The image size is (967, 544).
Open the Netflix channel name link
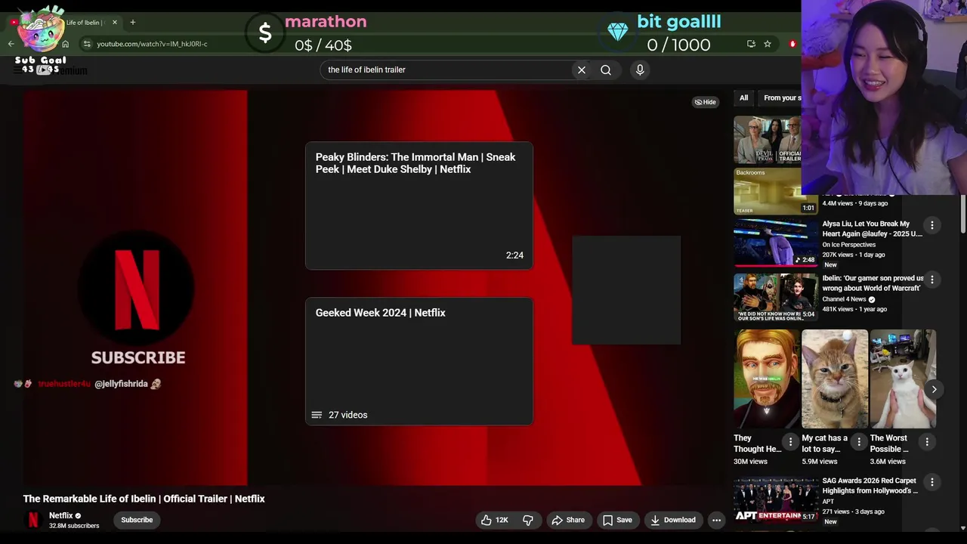click(60, 515)
